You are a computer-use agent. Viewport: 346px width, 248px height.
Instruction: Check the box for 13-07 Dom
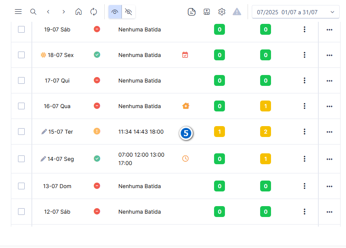[21, 186]
